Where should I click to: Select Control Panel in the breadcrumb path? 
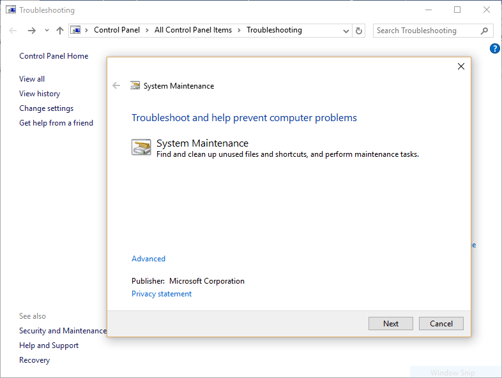click(x=116, y=30)
